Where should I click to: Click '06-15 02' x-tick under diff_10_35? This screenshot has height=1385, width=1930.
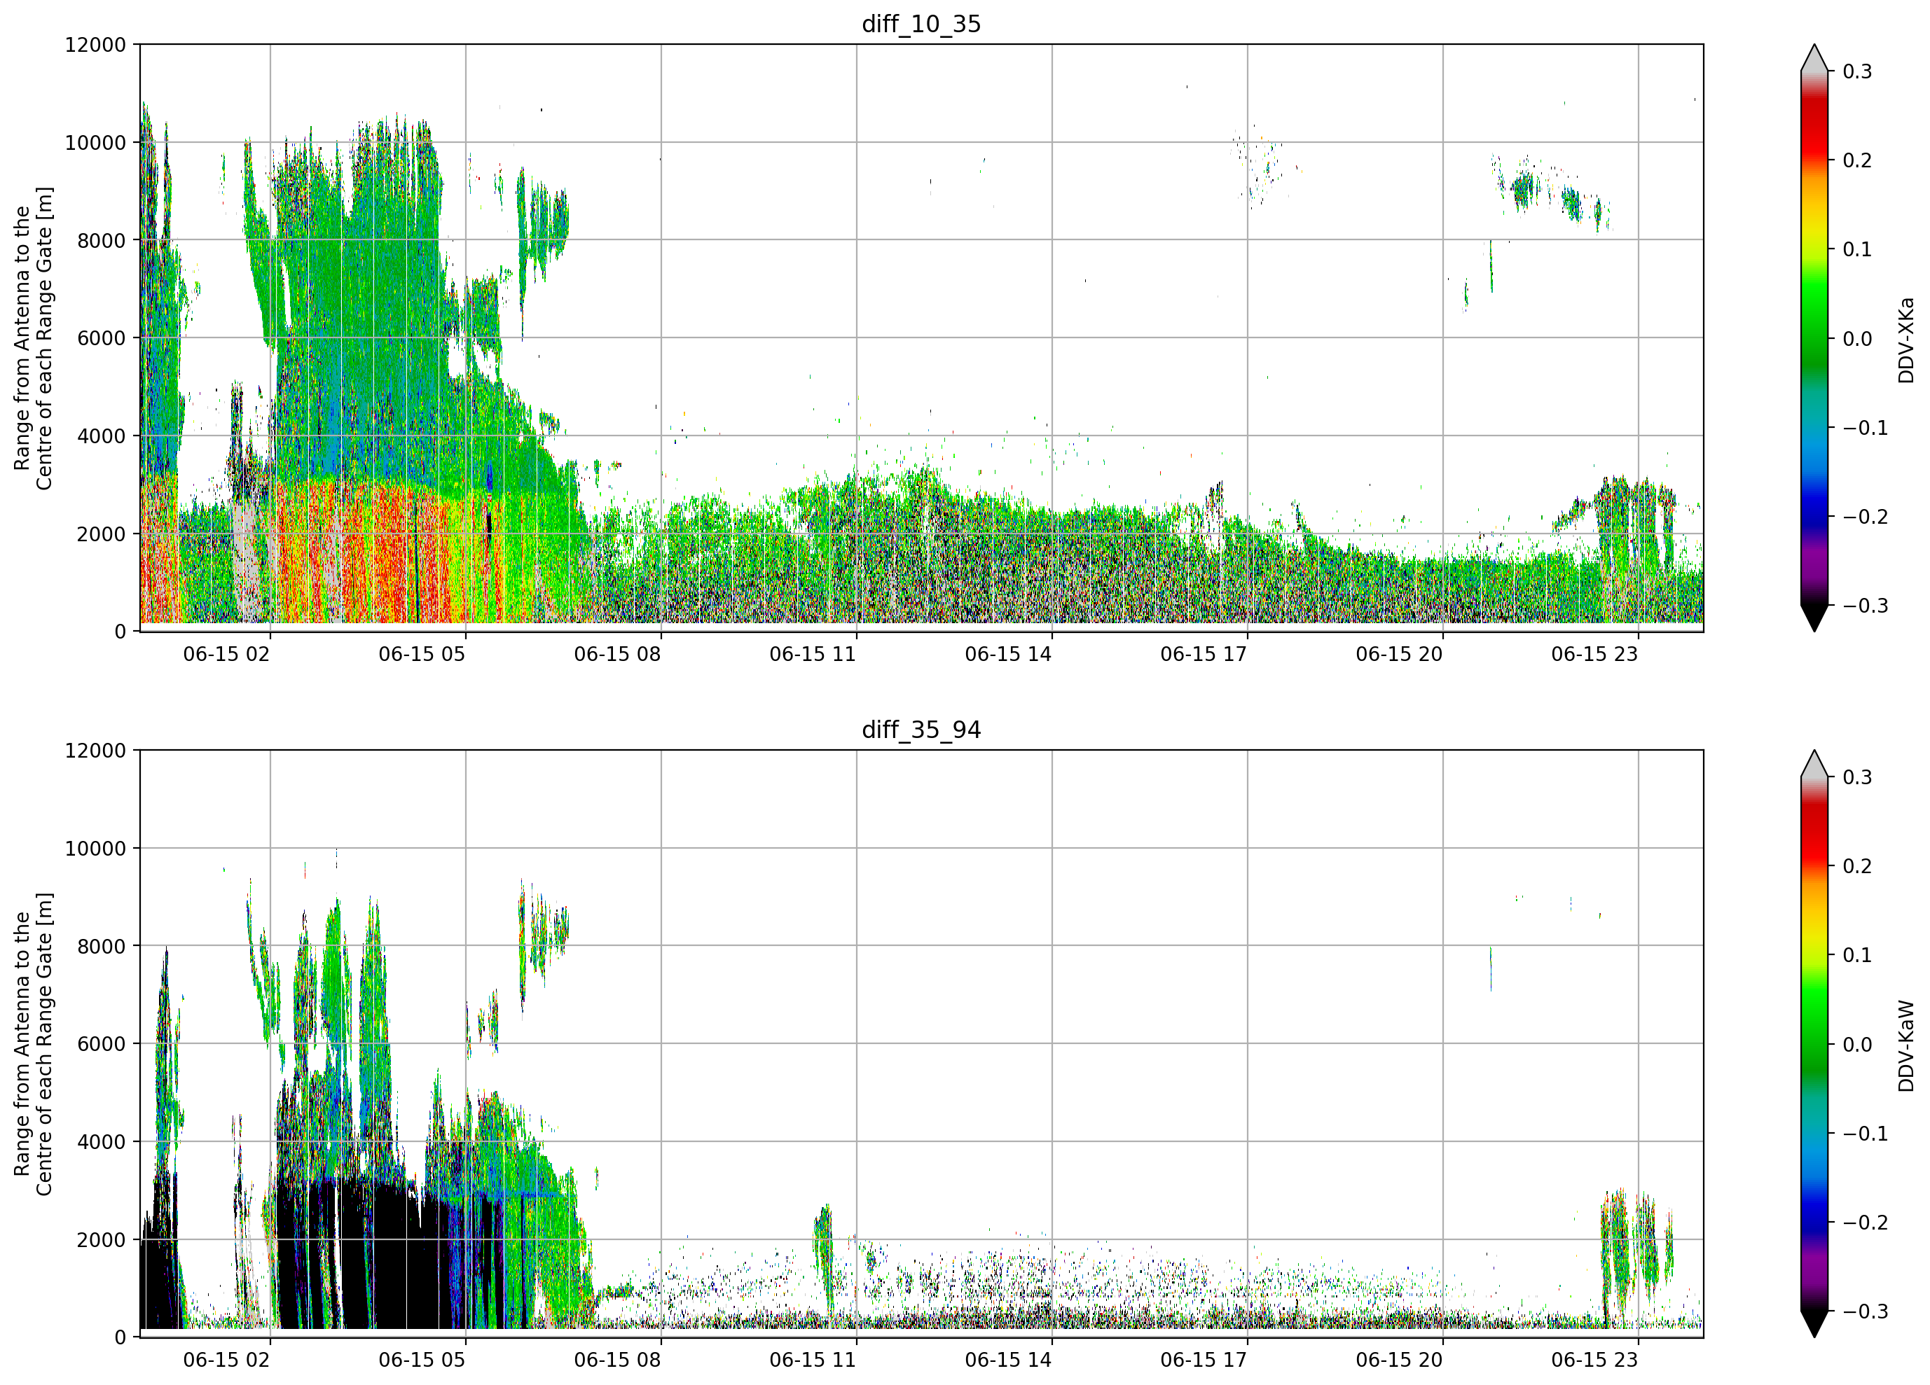coord(226,654)
